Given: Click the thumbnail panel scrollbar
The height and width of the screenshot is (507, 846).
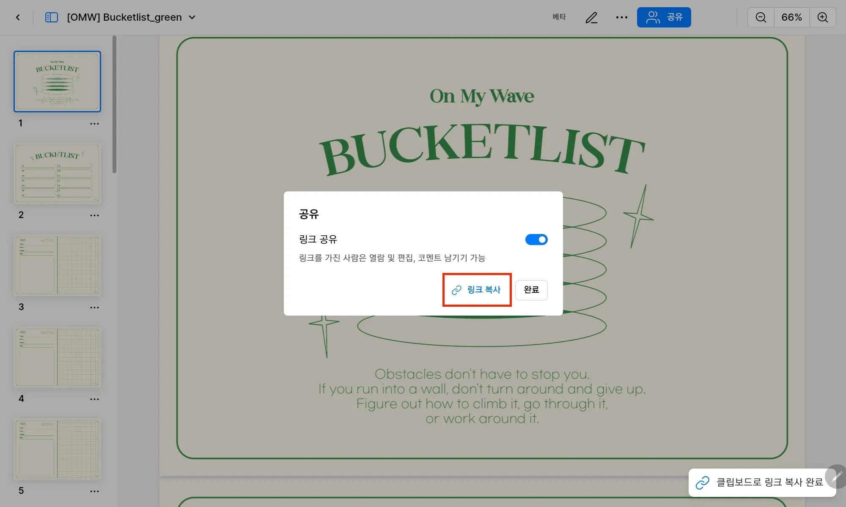Looking at the screenshot, I should tap(114, 105).
